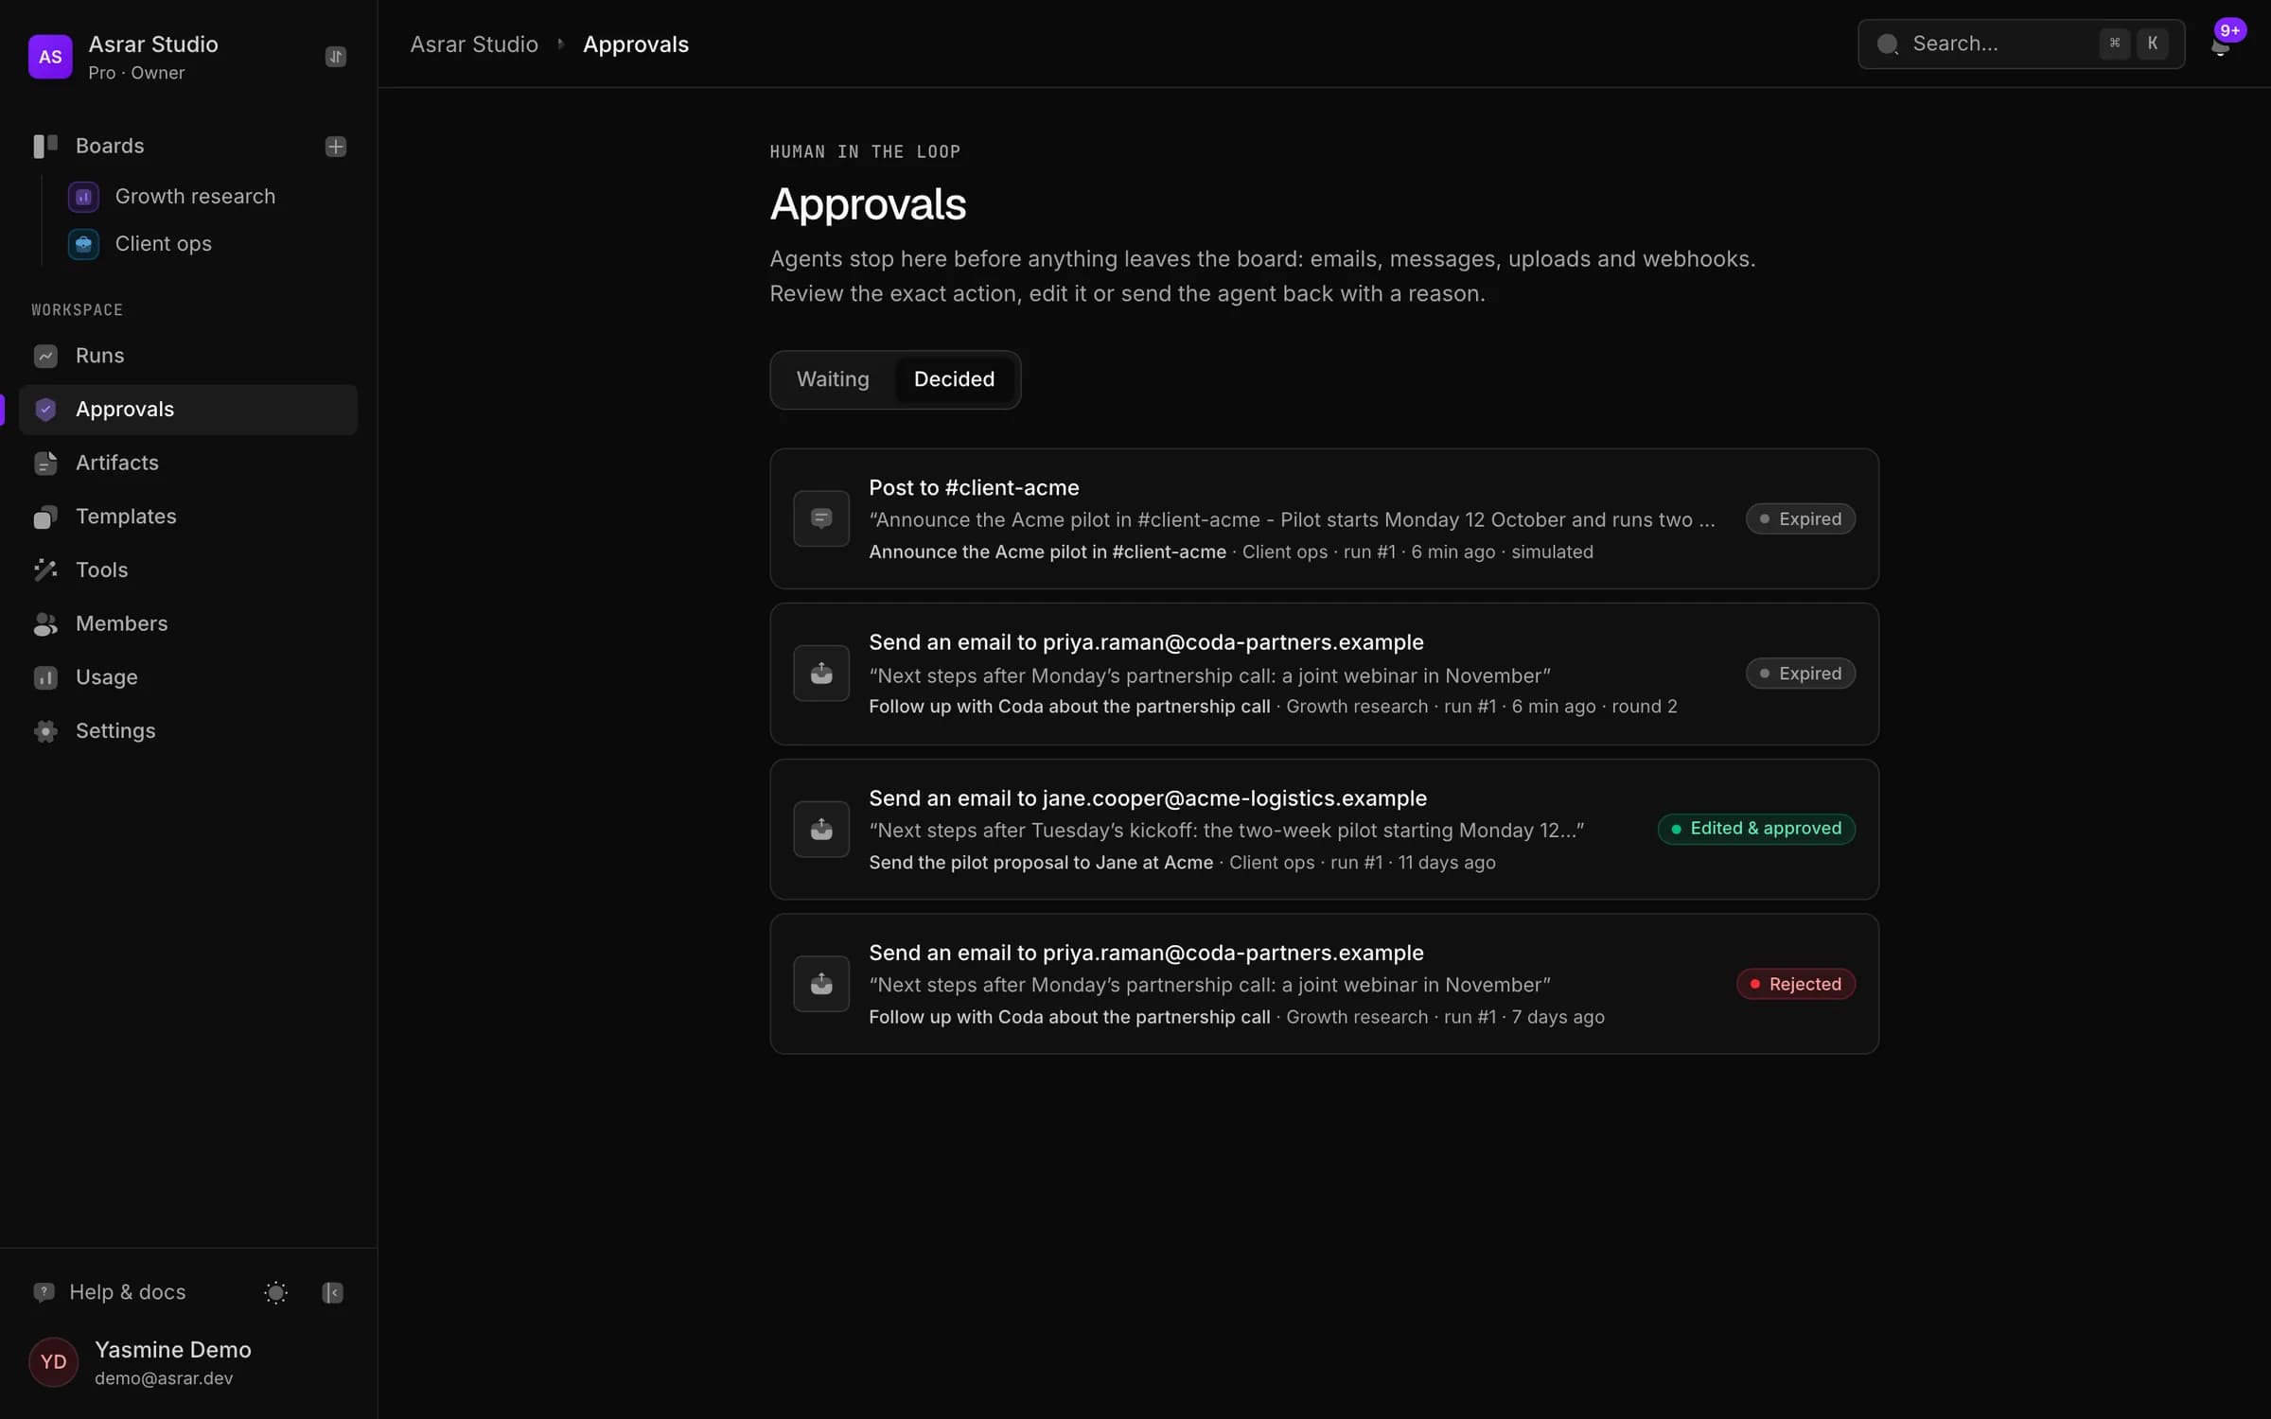Open the Growth research board
This screenshot has height=1419, width=2271.
click(195, 197)
